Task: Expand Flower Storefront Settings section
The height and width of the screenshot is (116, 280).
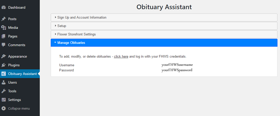Action: tap(76, 34)
